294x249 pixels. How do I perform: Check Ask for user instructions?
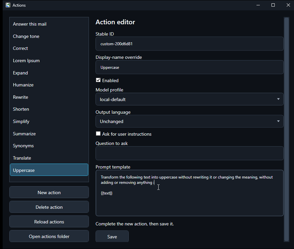[x=98, y=134]
